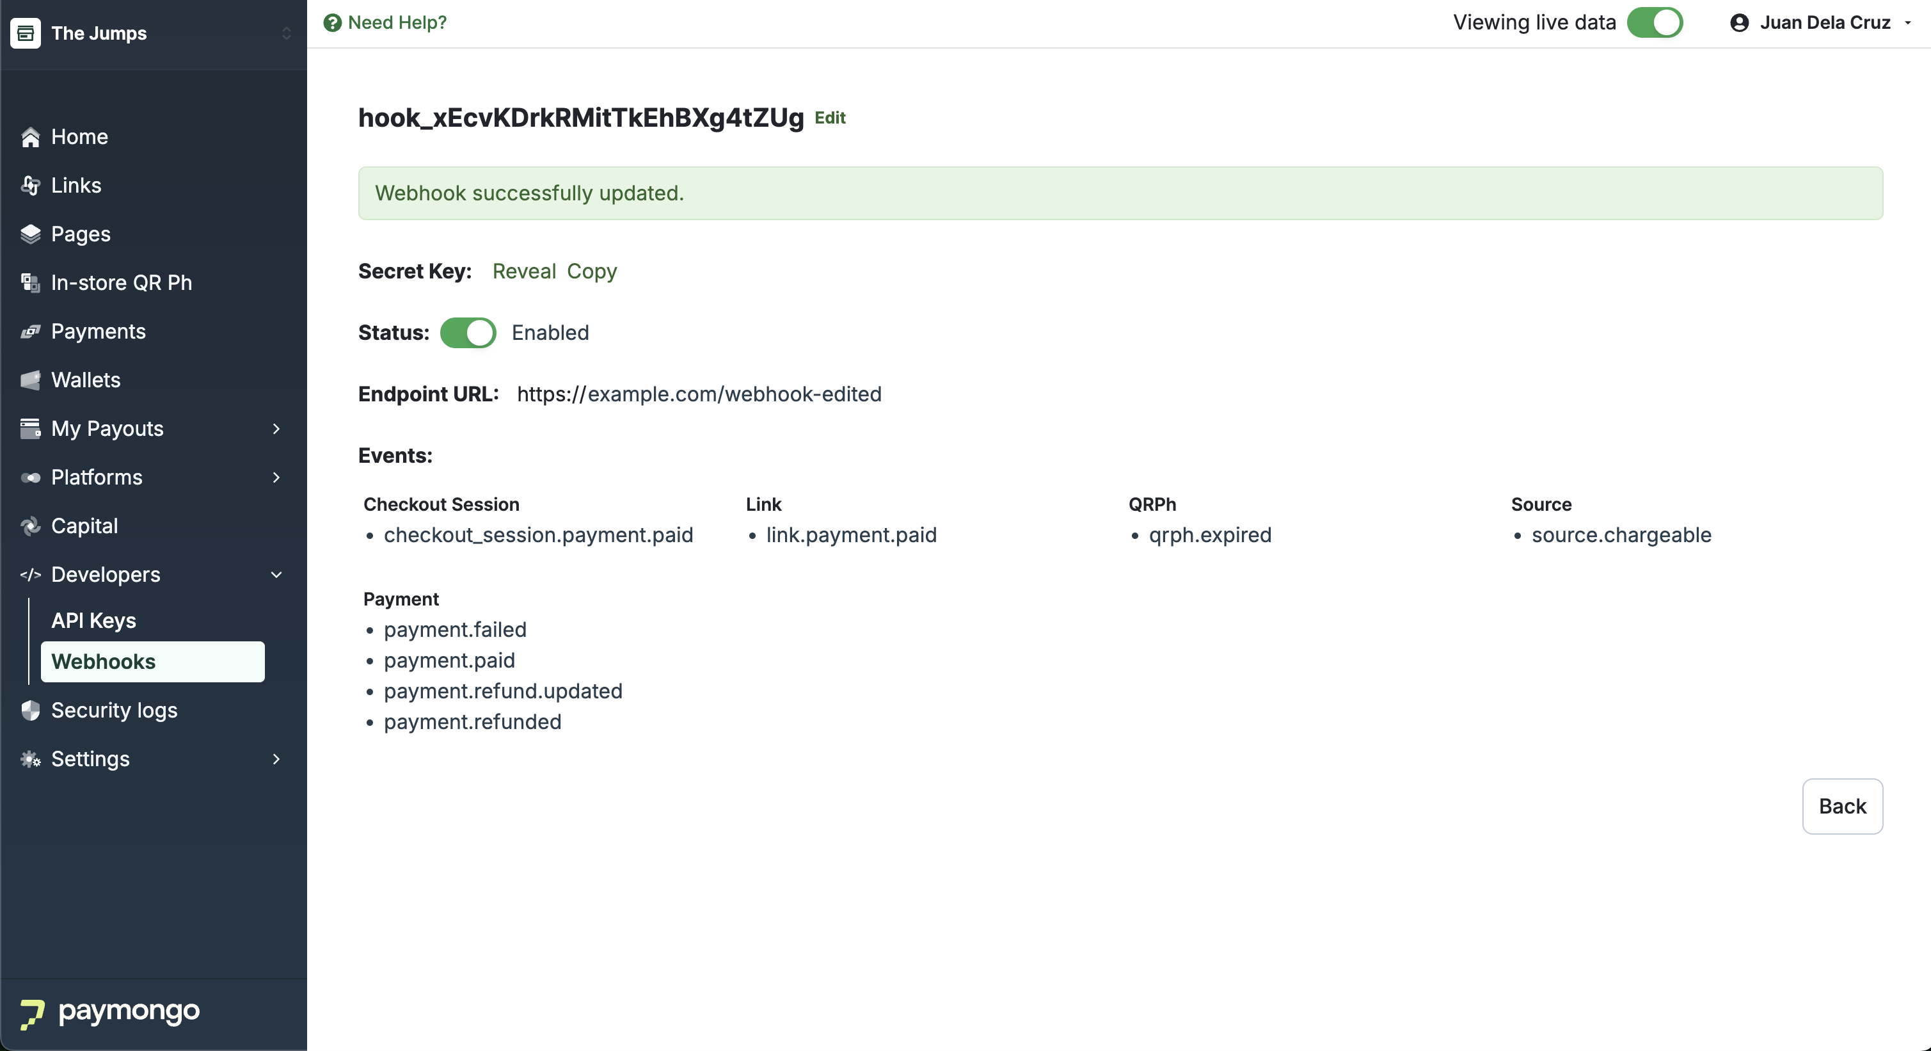
Task: Copy the webhook secret key
Action: click(592, 271)
